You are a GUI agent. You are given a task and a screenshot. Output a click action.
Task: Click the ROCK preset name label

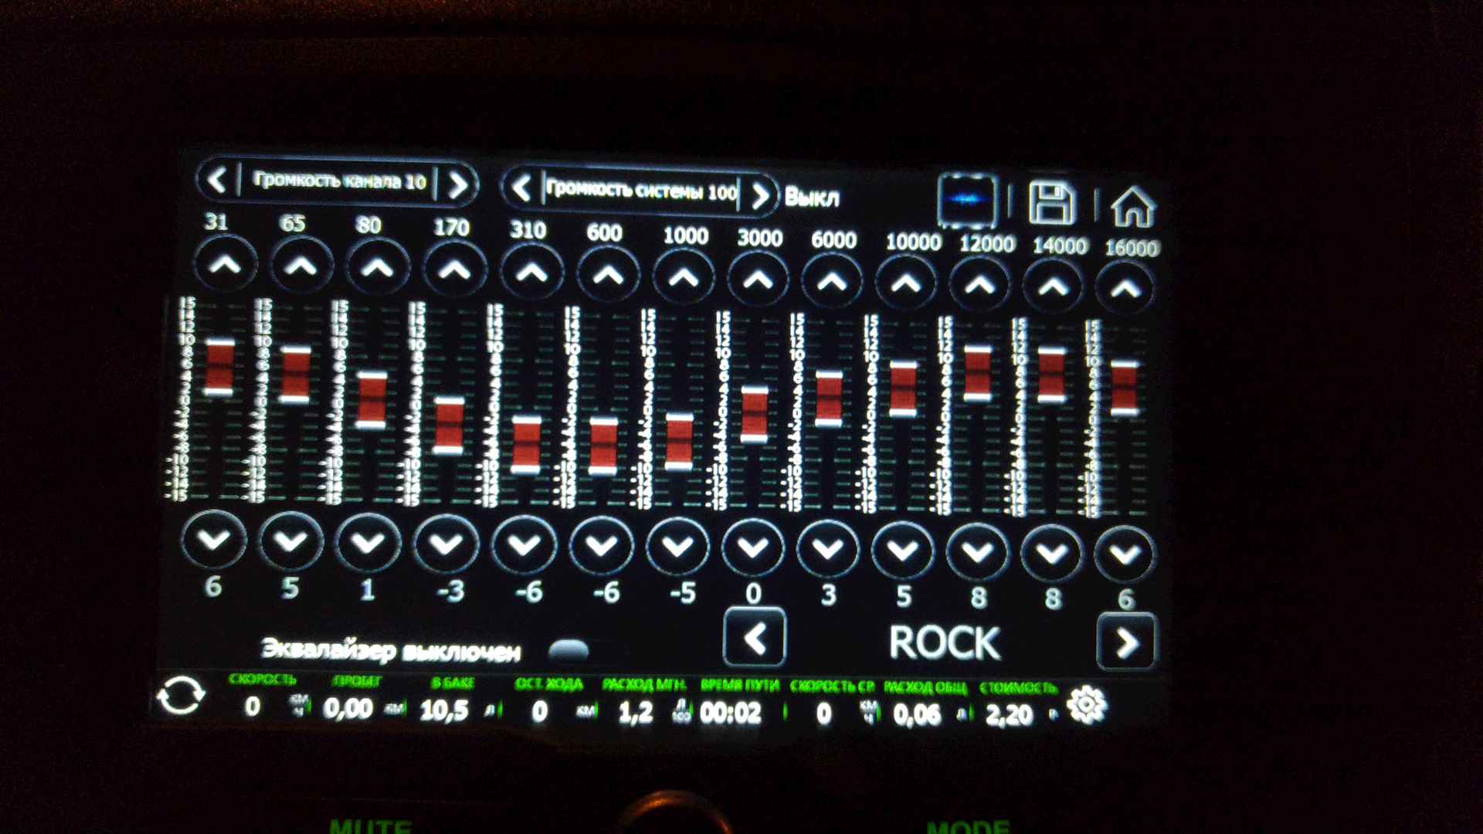(944, 642)
